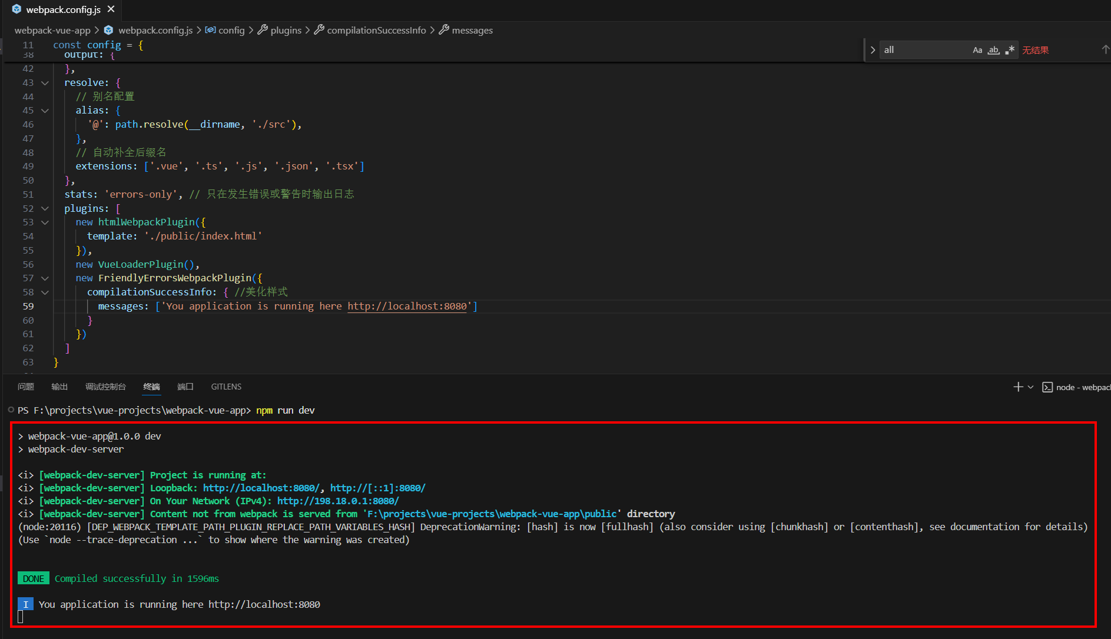Click messages breadcrumb segment
This screenshot has width=1111, height=639.
click(472, 30)
